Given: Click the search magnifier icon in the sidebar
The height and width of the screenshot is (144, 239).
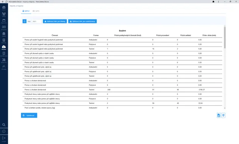Looking at the screenshot, I should [4, 125].
